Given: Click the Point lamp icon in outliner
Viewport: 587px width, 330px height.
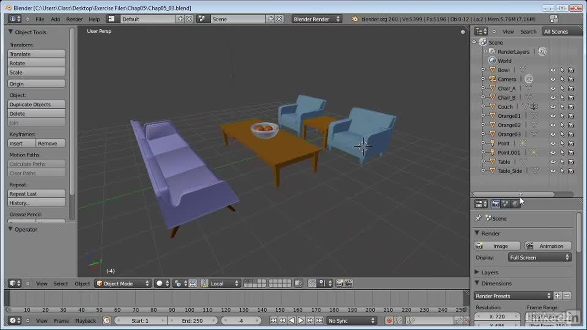Looking at the screenshot, I should click(x=493, y=143).
